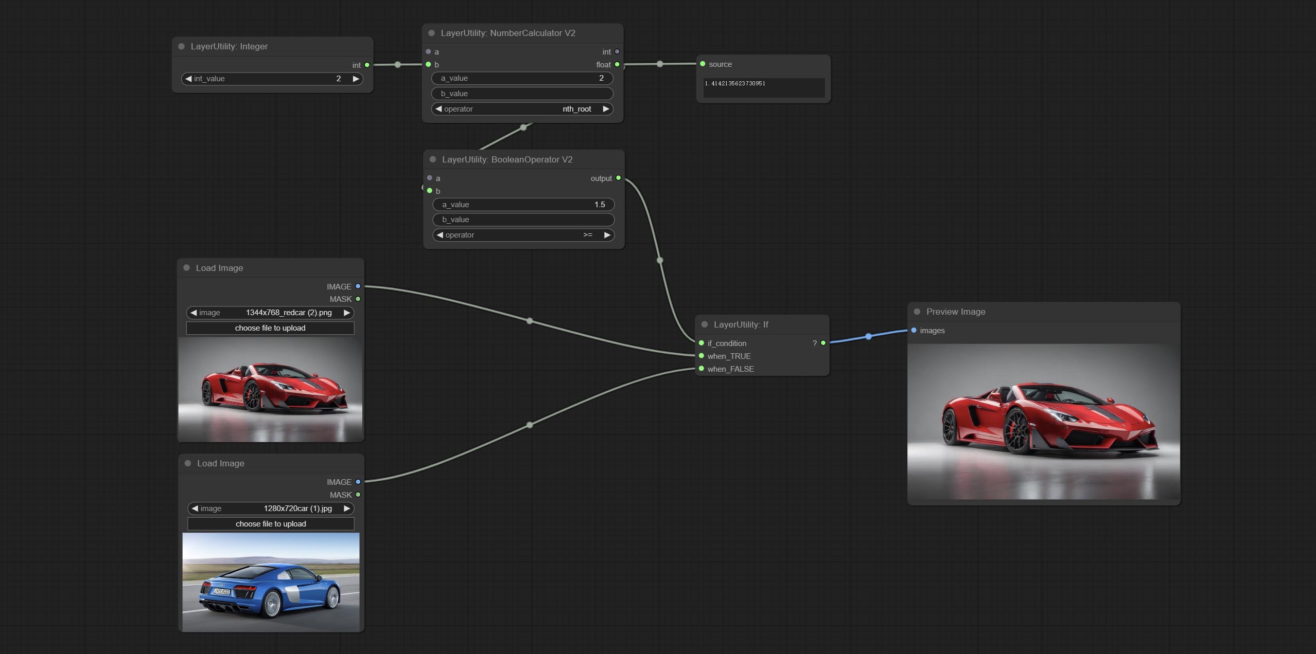Viewport: 1316px width, 654px height.
Task: Click the float output port on NumberCalculator V2
Action: point(617,64)
